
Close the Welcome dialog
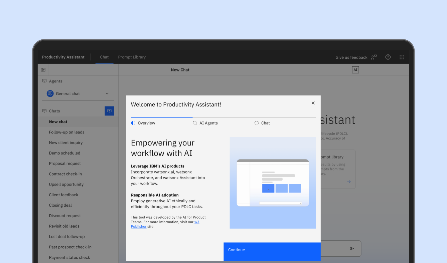click(313, 103)
